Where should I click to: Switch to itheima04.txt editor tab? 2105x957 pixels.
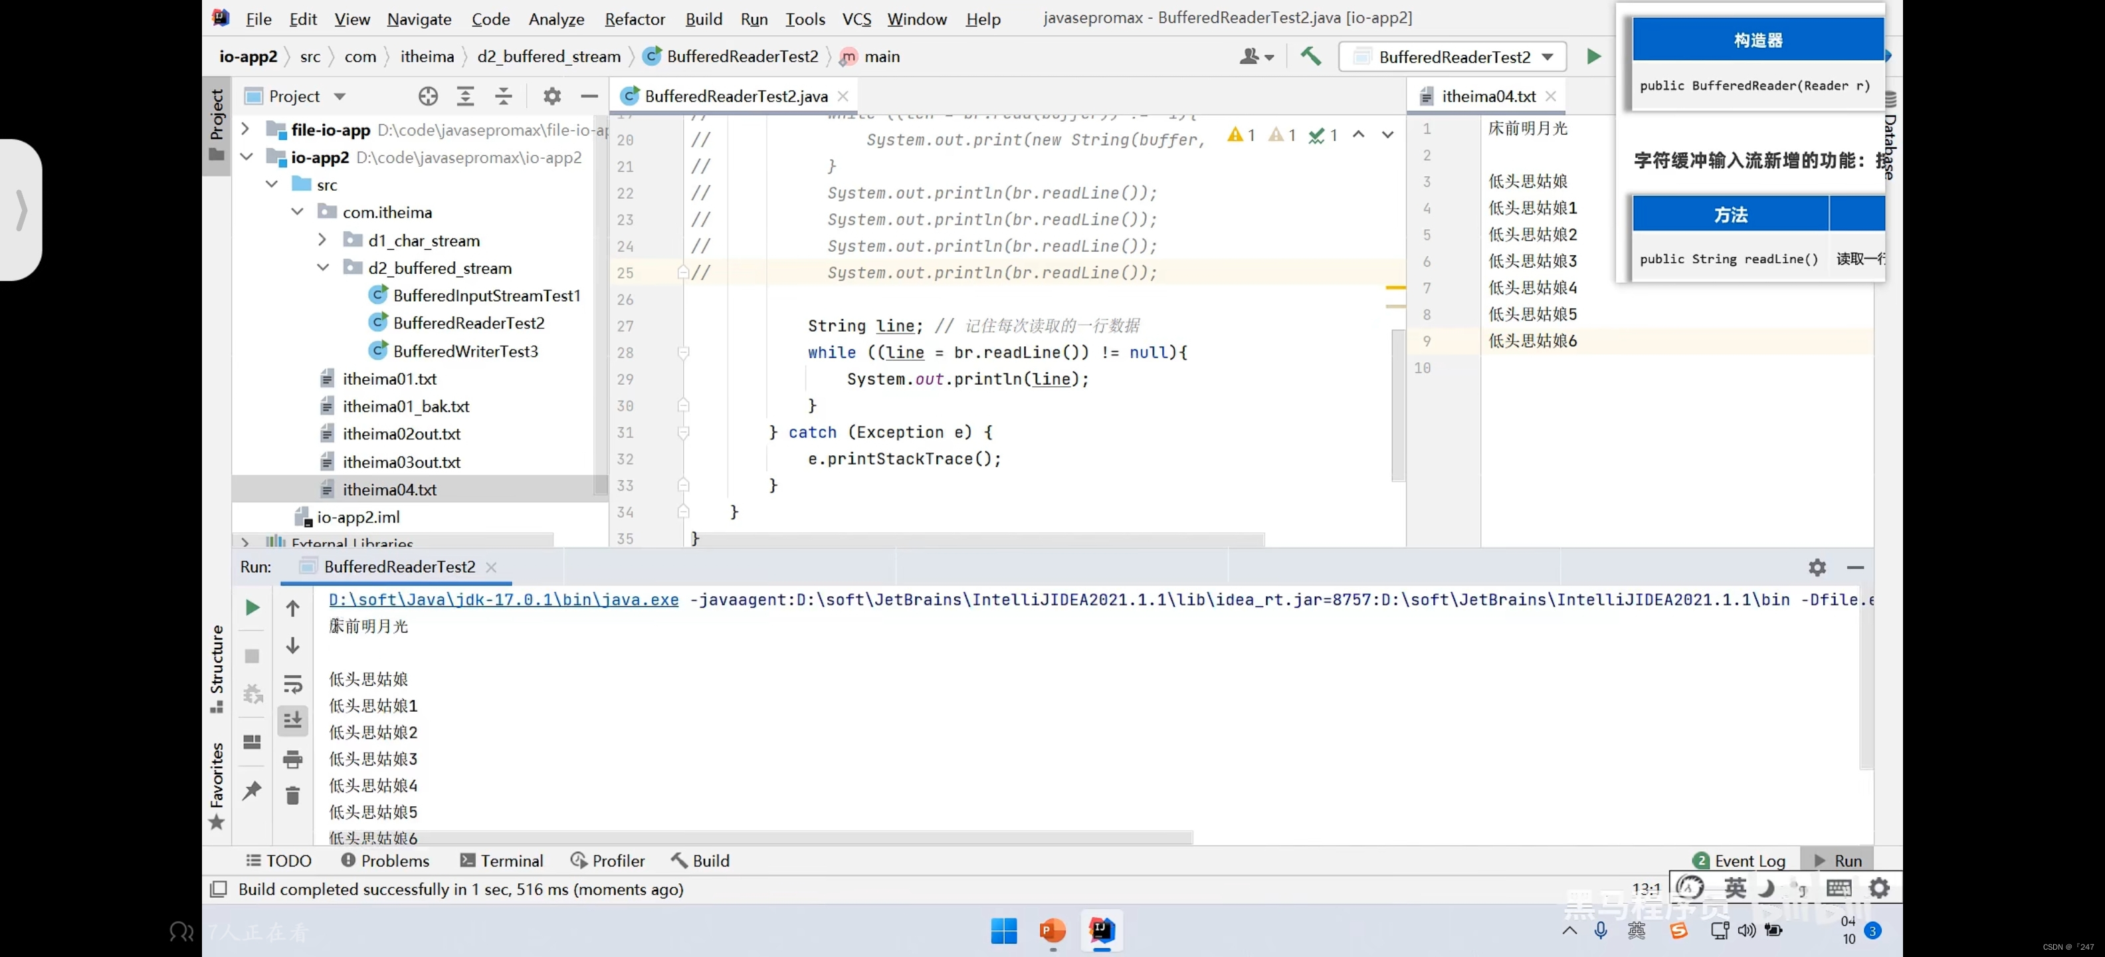coord(1488,96)
